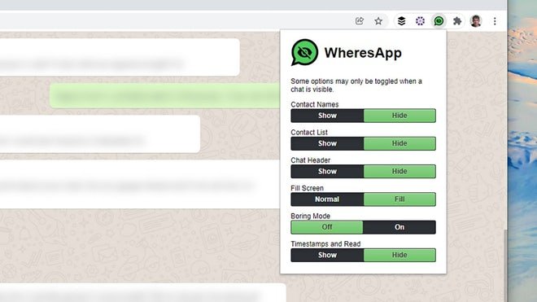Open the stacked layers extension icon
This screenshot has height=302, width=537.
(x=401, y=21)
